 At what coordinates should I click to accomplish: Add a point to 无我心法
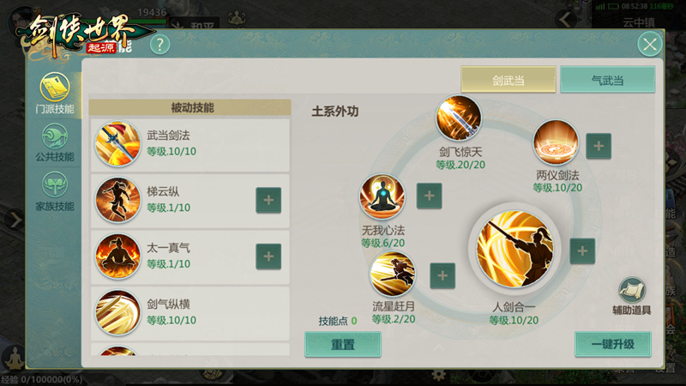[430, 196]
